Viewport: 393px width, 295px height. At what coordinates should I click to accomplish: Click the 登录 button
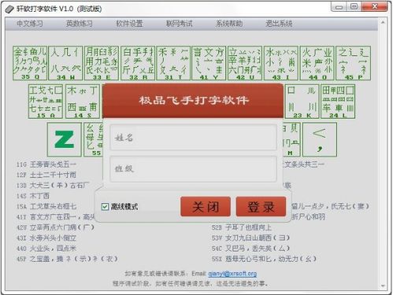(x=261, y=207)
